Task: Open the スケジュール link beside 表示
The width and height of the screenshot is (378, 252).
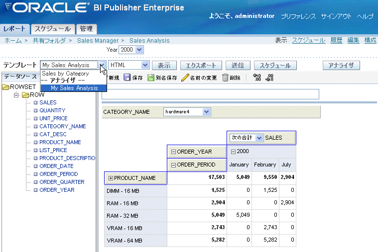Action: (x=309, y=40)
